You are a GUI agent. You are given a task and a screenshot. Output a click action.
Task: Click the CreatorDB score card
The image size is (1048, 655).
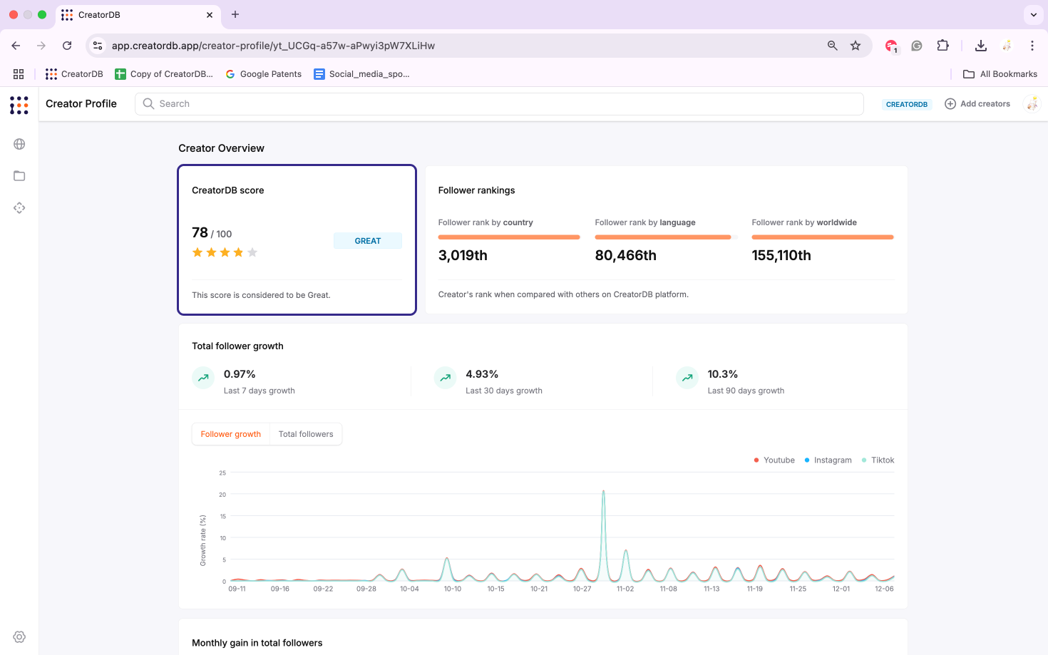click(x=297, y=239)
